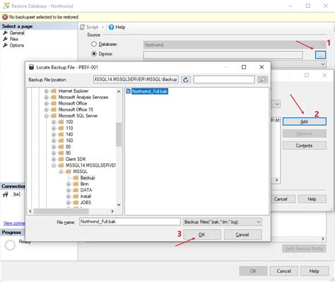
Task: Open the Files page
Action: click(x=14, y=39)
